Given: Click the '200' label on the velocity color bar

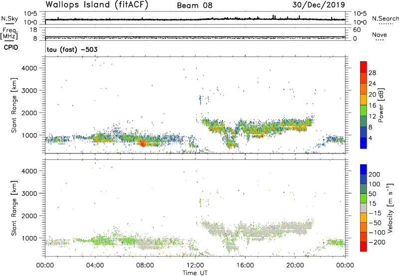Looking at the screenshot, I should (x=375, y=174).
